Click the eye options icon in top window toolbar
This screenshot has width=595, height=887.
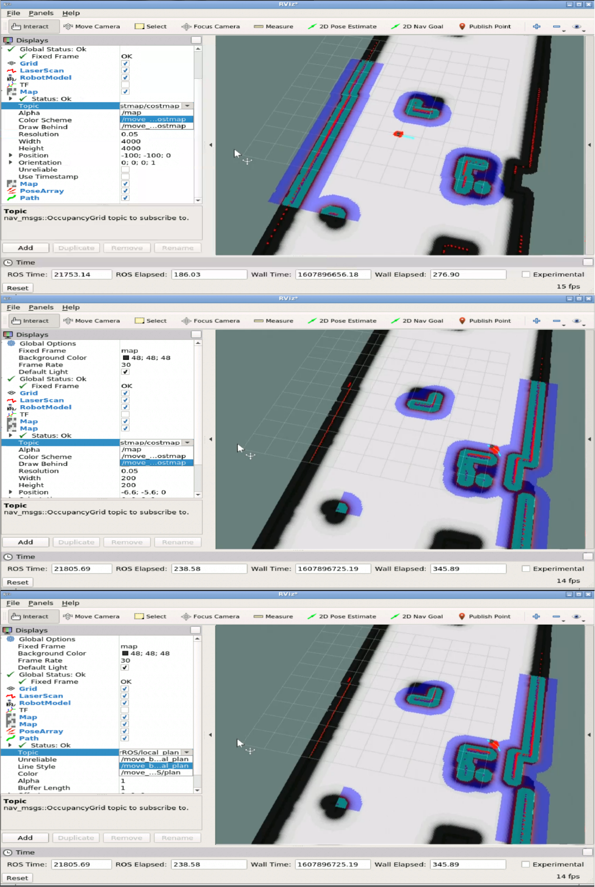(577, 27)
